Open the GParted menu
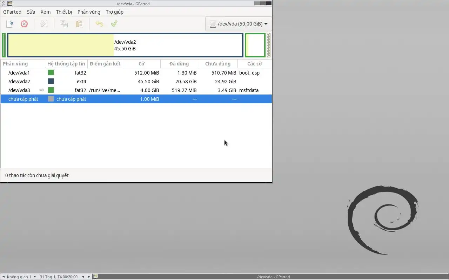Image resolution: width=449 pixels, height=280 pixels. click(12, 12)
